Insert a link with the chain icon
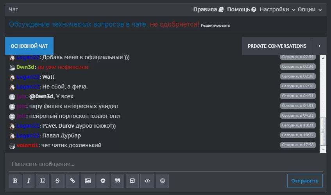The height and width of the screenshot is (195, 331). 73,181
